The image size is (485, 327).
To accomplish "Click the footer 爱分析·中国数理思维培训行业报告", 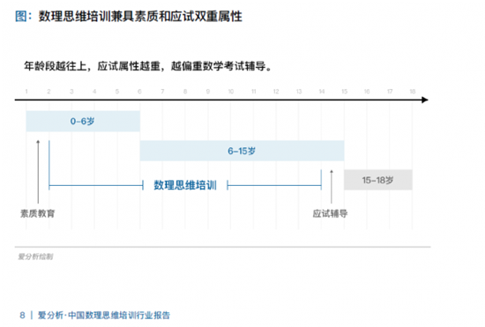I will (x=104, y=316).
